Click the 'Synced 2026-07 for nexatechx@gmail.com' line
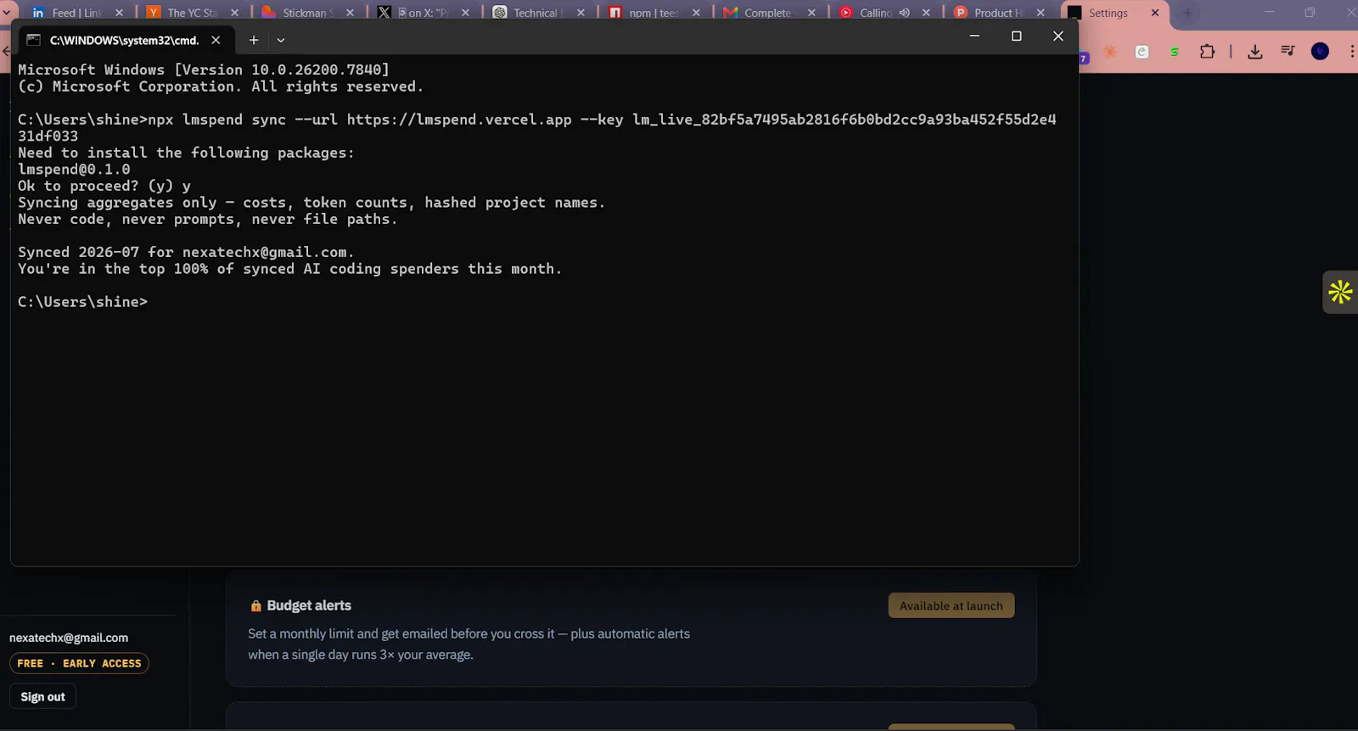The image size is (1358, 731). point(186,252)
